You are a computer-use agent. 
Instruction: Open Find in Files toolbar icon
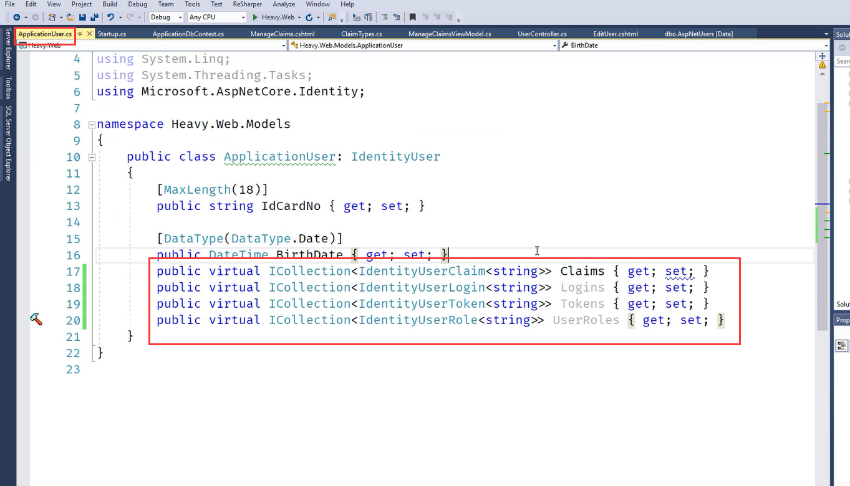[332, 17]
